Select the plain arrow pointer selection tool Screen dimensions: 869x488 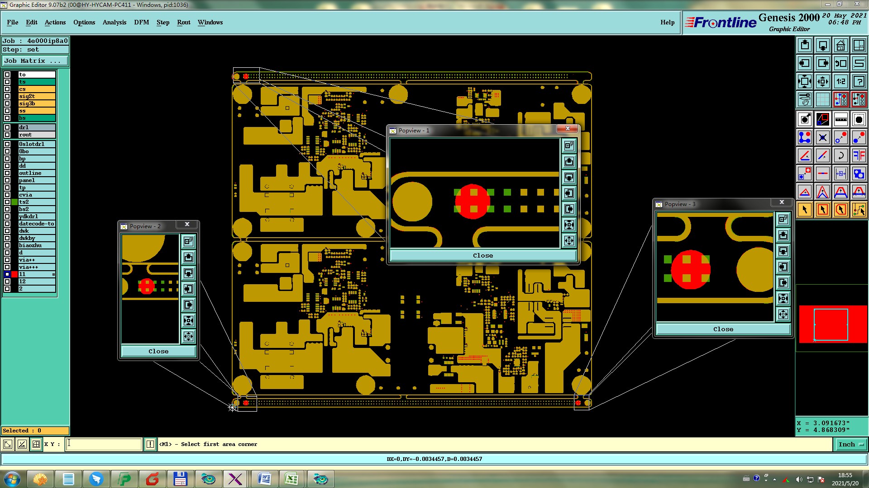(804, 210)
